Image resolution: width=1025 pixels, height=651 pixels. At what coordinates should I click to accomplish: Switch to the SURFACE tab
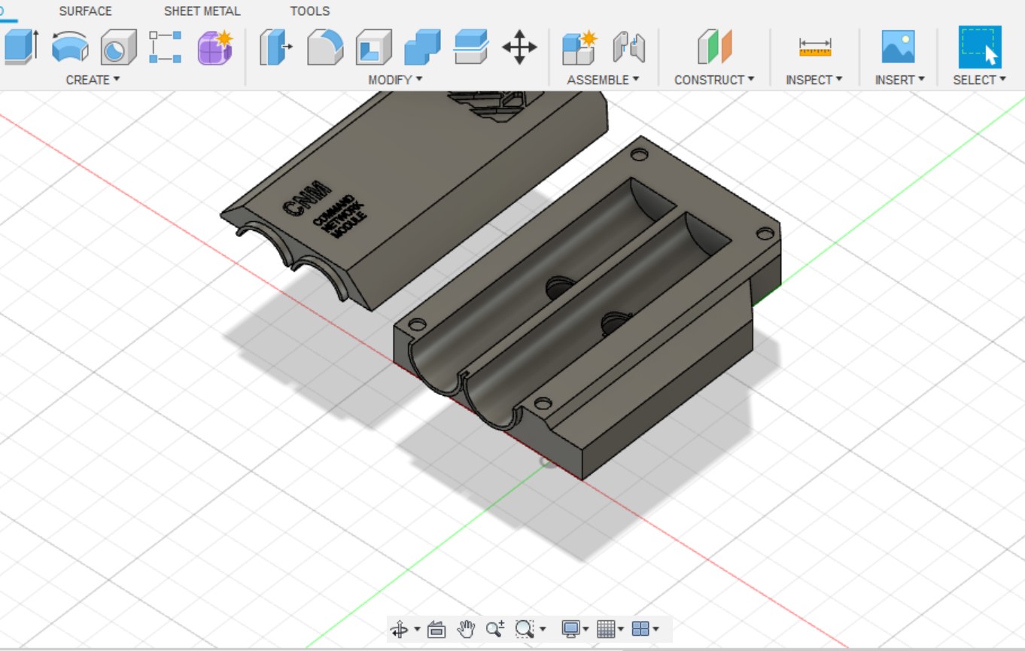pyautogui.click(x=85, y=11)
